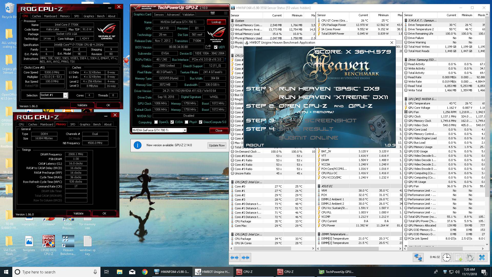
Task: Click Run Heaven "Basic" DX9 step
Action: point(329,89)
